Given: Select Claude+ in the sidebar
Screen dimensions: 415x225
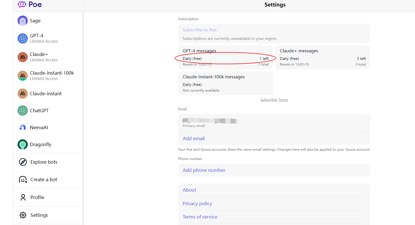Looking at the screenshot, I should (x=39, y=54).
